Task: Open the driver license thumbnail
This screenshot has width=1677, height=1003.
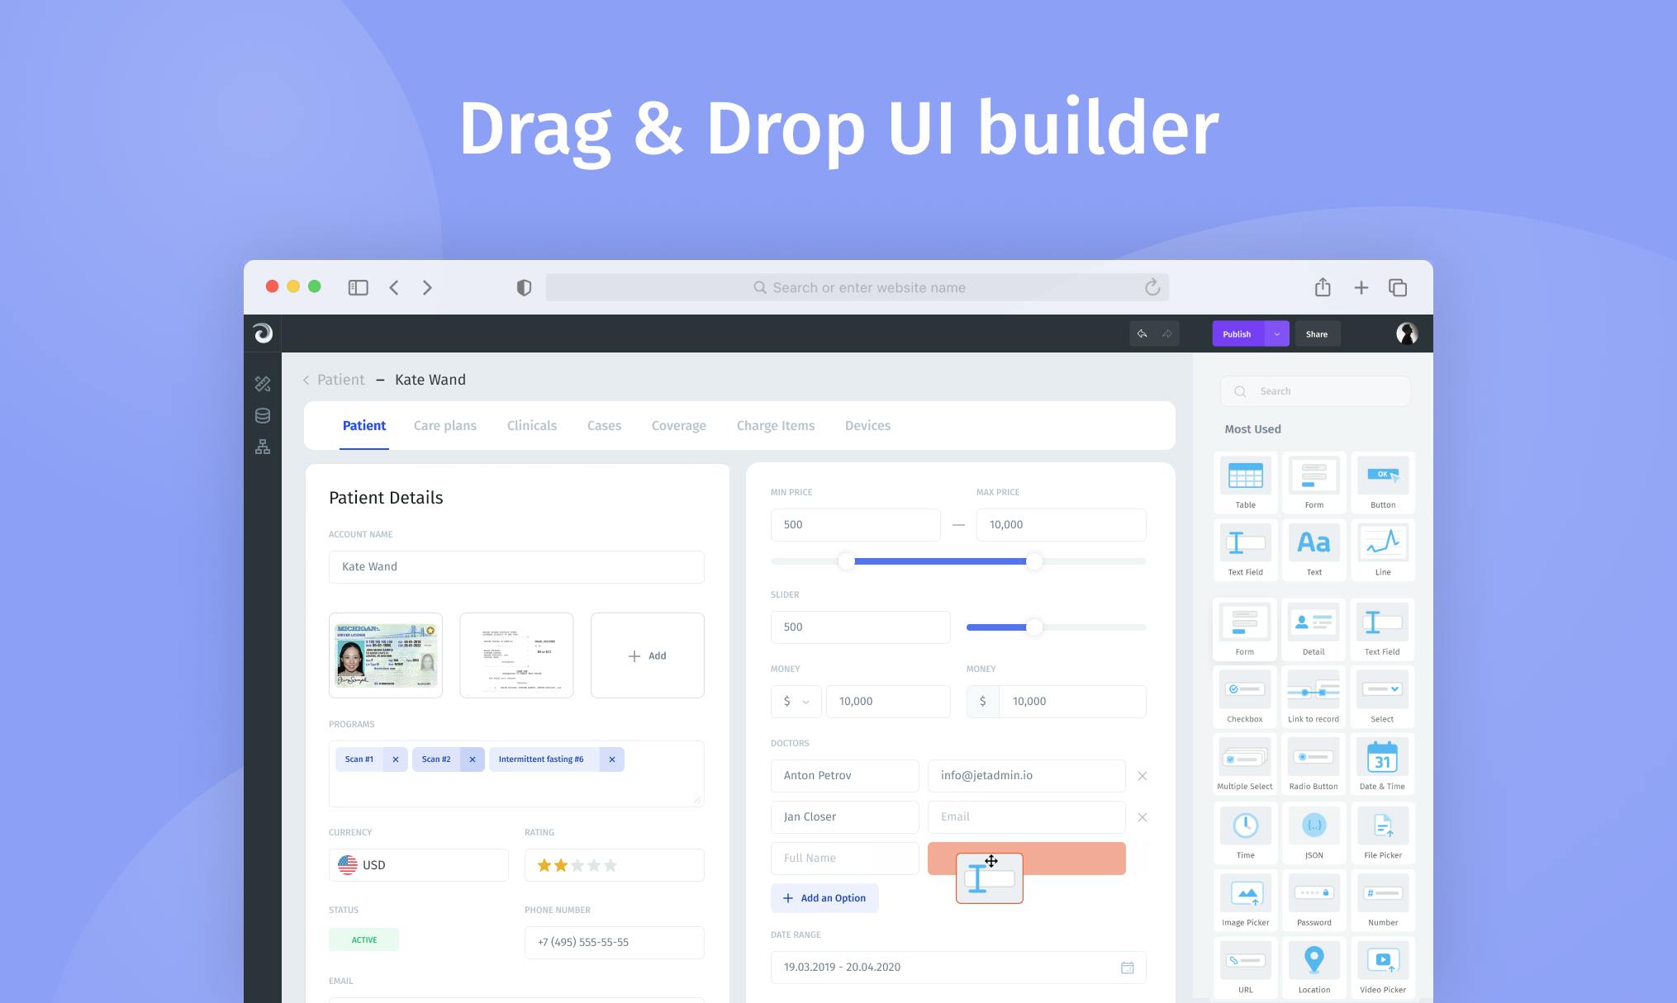Action: 386,655
